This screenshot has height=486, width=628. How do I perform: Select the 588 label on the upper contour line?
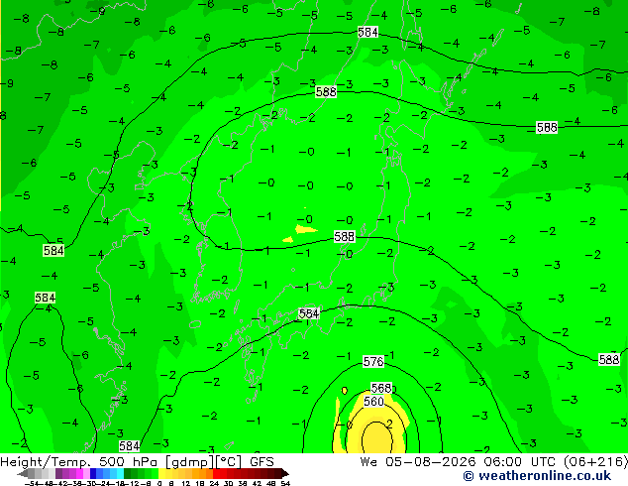[x=326, y=92]
